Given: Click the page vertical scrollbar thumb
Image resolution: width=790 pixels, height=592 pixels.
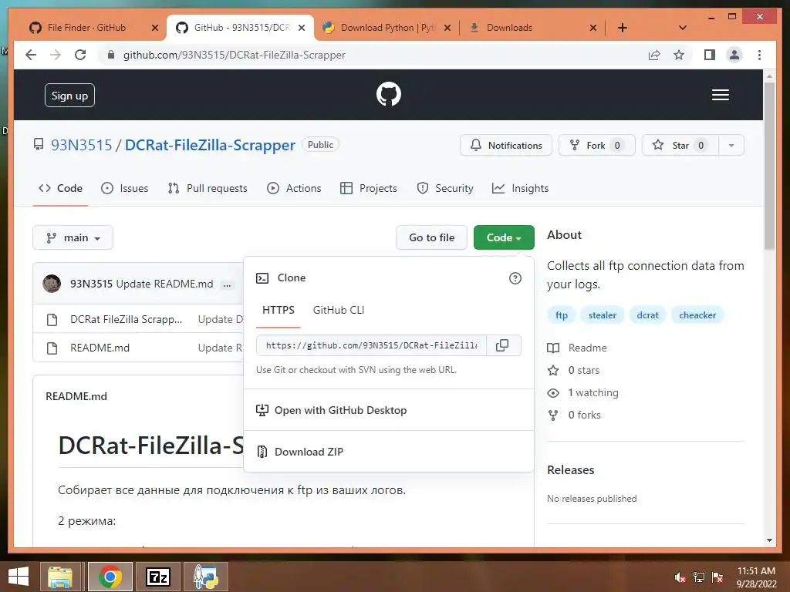Looking at the screenshot, I should pyautogui.click(x=769, y=166).
